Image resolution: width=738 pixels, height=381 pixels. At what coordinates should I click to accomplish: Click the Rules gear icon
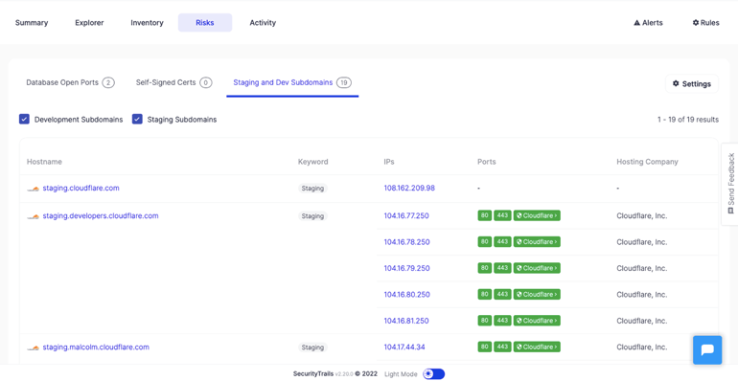pos(696,23)
